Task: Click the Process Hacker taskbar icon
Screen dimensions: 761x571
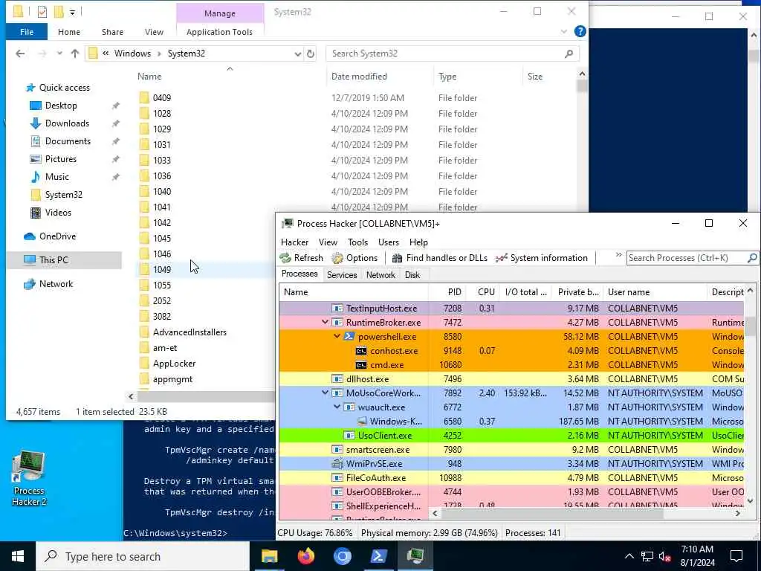Action: coord(415,556)
